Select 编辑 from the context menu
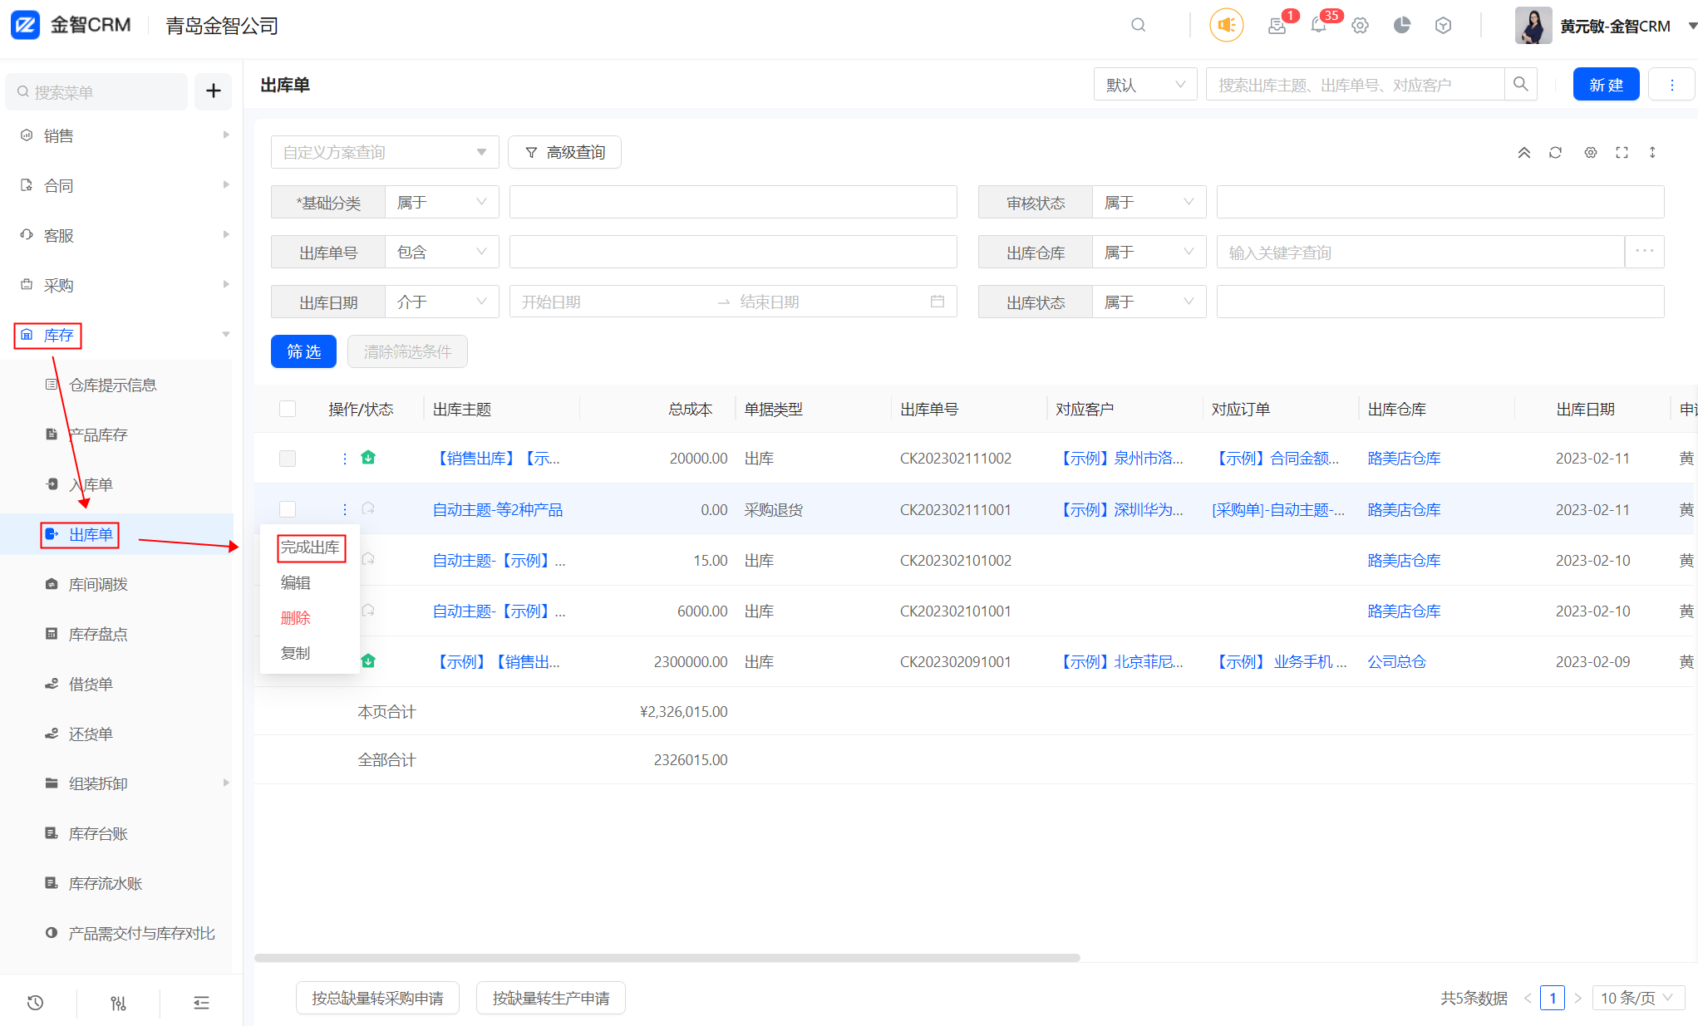Image resolution: width=1698 pixels, height=1026 pixels. coord(296,582)
